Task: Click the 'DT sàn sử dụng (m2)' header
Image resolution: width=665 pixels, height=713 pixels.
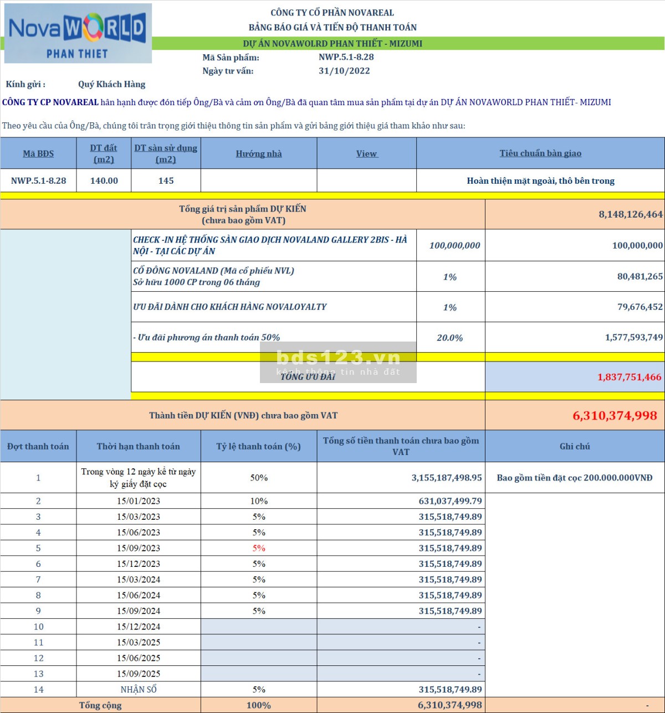Action: tap(166, 153)
